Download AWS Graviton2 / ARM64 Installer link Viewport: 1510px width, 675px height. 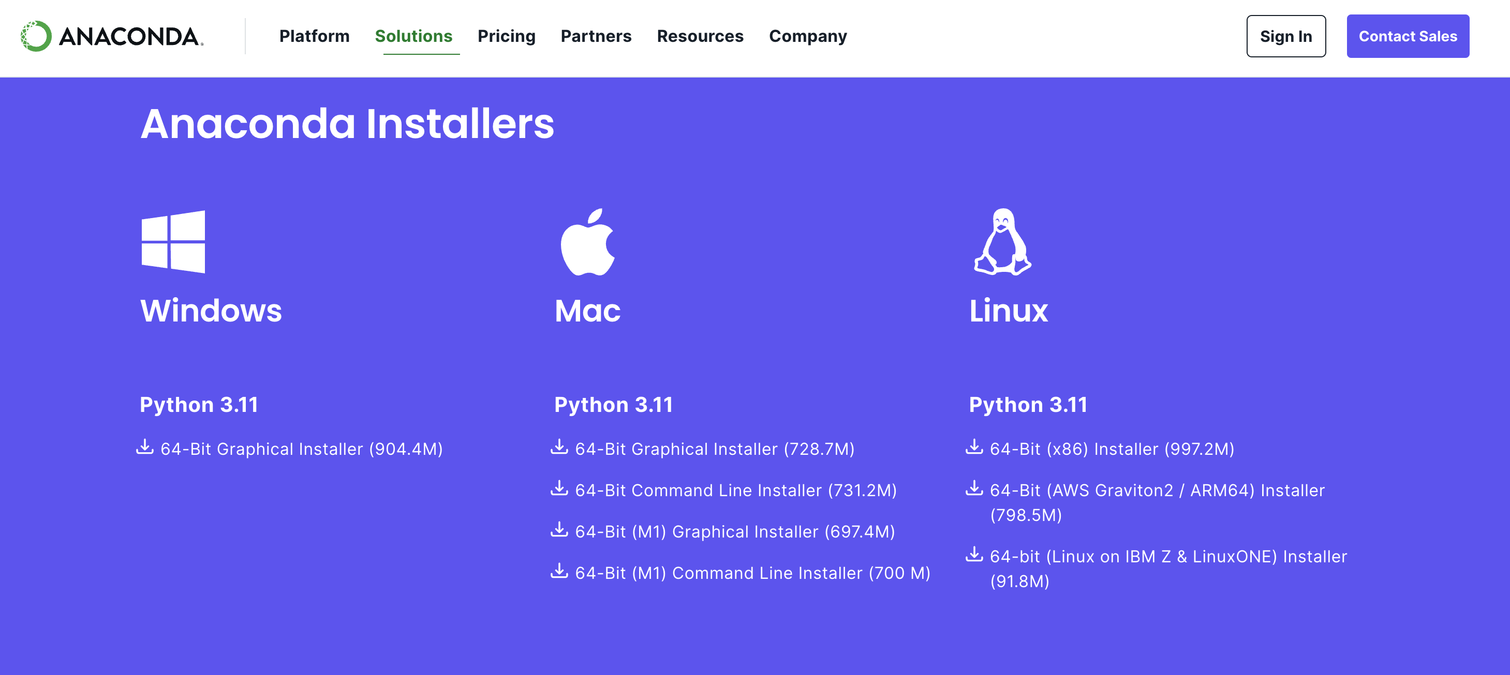pyautogui.click(x=1157, y=490)
